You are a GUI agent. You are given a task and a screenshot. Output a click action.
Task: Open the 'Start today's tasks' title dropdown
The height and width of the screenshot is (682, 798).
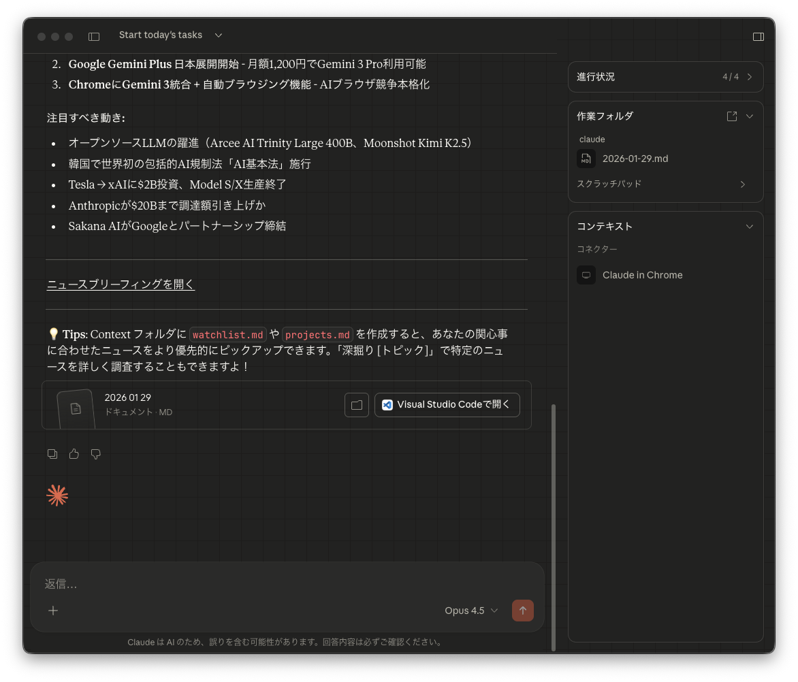click(170, 35)
